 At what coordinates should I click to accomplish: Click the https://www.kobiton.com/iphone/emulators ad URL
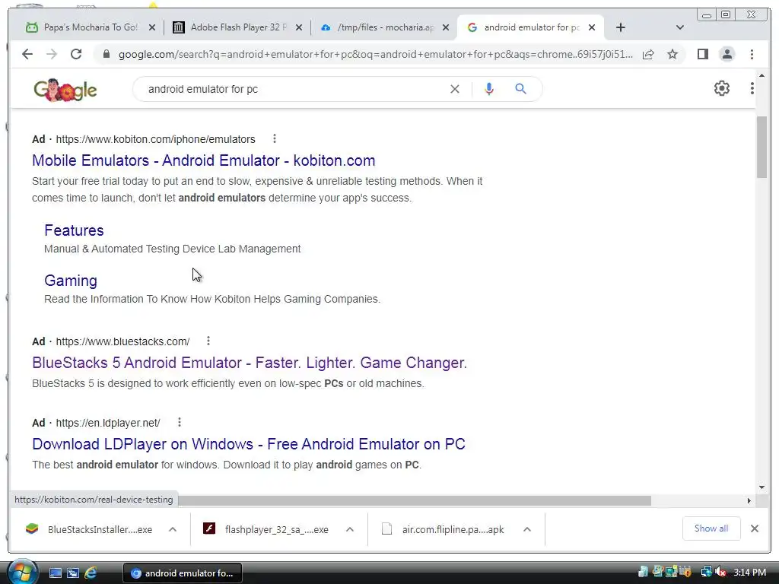point(155,139)
